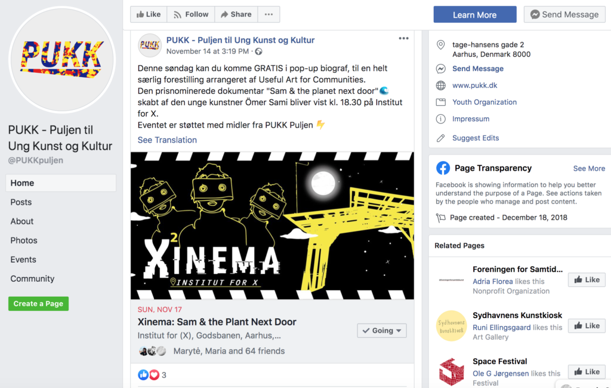
Task: Click the page created flag icon
Action: pyautogui.click(x=441, y=218)
